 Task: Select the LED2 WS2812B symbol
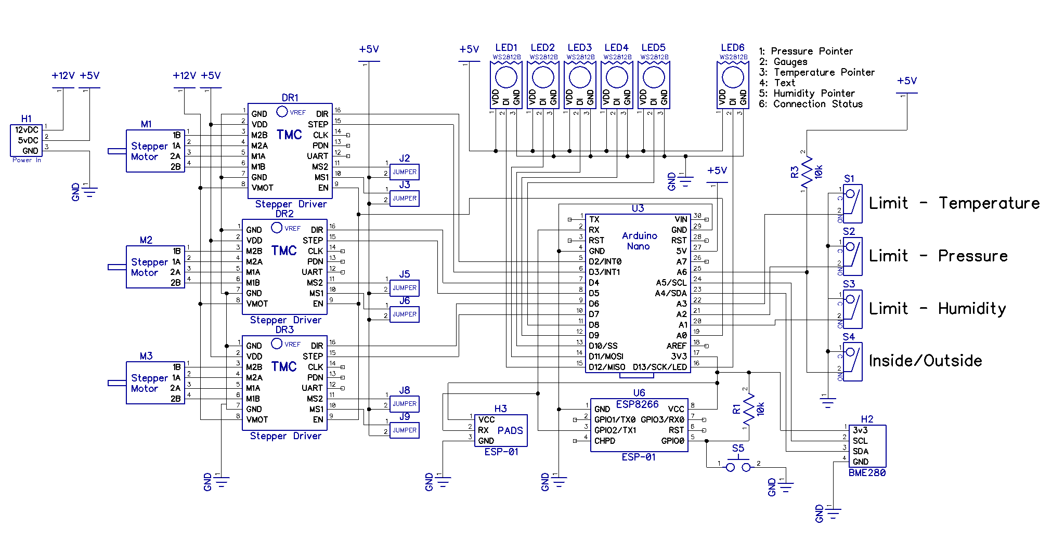(x=543, y=85)
